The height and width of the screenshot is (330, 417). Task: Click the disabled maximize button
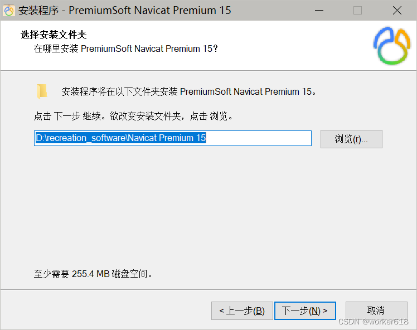tap(357, 11)
